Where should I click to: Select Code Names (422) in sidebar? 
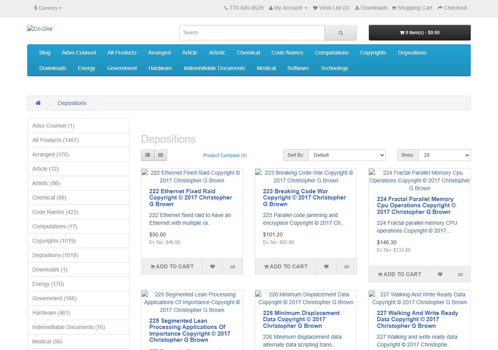[x=78, y=212]
